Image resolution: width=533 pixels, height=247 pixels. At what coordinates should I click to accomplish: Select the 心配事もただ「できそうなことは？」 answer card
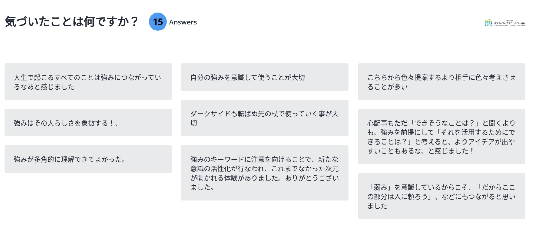[441, 136]
